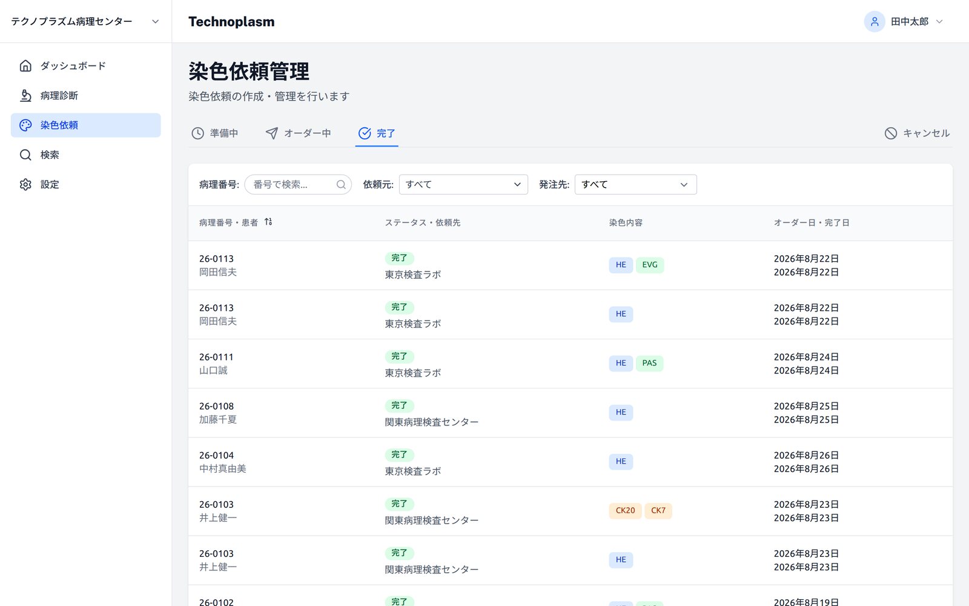This screenshot has height=606, width=969.
Task: Click HE tag in 中村真由美 row
Action: pos(621,461)
